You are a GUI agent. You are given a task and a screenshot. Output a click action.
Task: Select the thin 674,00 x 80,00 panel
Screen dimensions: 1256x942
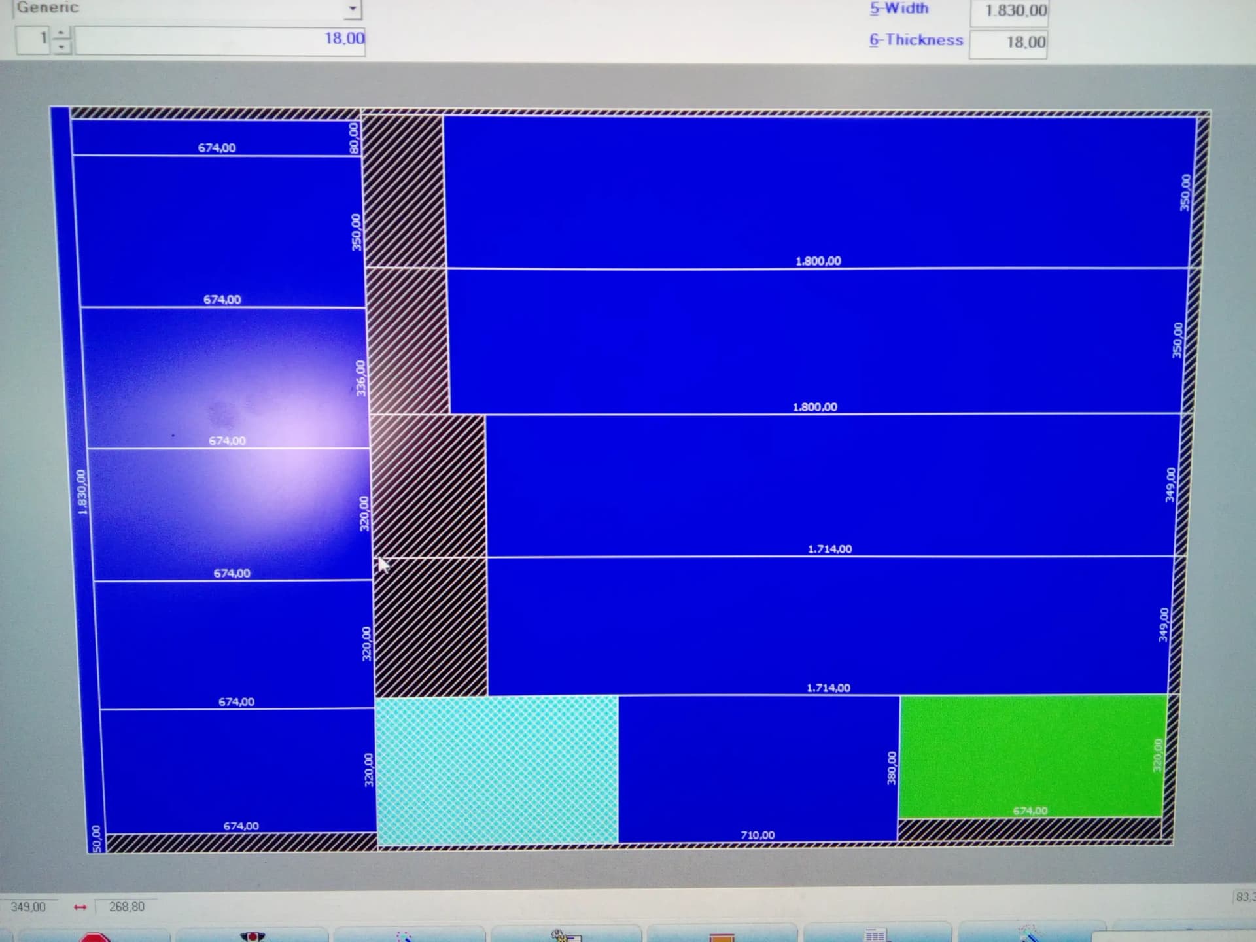[x=217, y=137]
